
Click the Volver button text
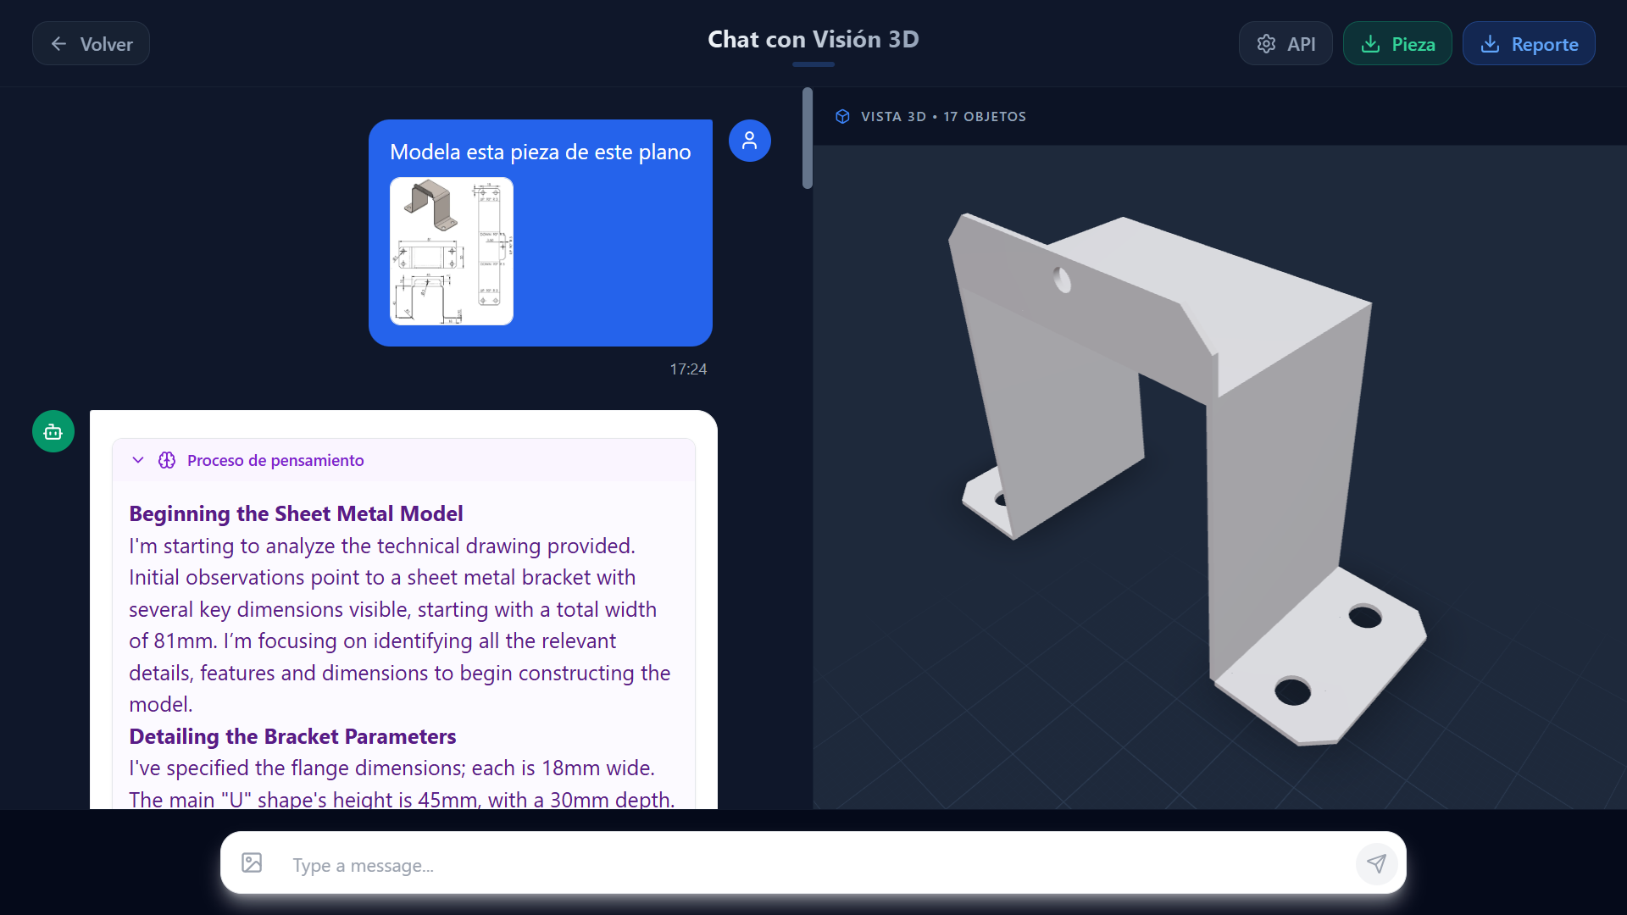pyautogui.click(x=106, y=44)
